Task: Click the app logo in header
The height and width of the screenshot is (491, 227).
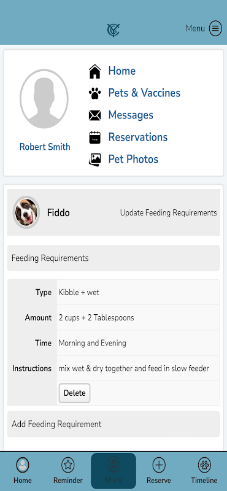Action: tap(113, 30)
